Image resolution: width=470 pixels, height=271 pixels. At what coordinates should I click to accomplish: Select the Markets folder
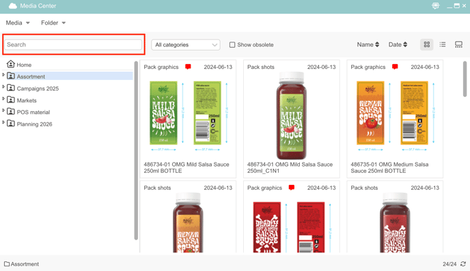click(27, 100)
